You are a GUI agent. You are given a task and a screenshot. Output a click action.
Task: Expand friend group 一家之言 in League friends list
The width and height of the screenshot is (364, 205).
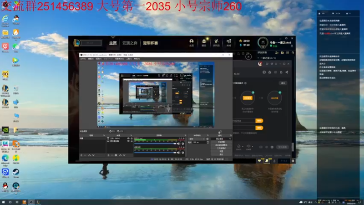pyautogui.click(x=267, y=58)
